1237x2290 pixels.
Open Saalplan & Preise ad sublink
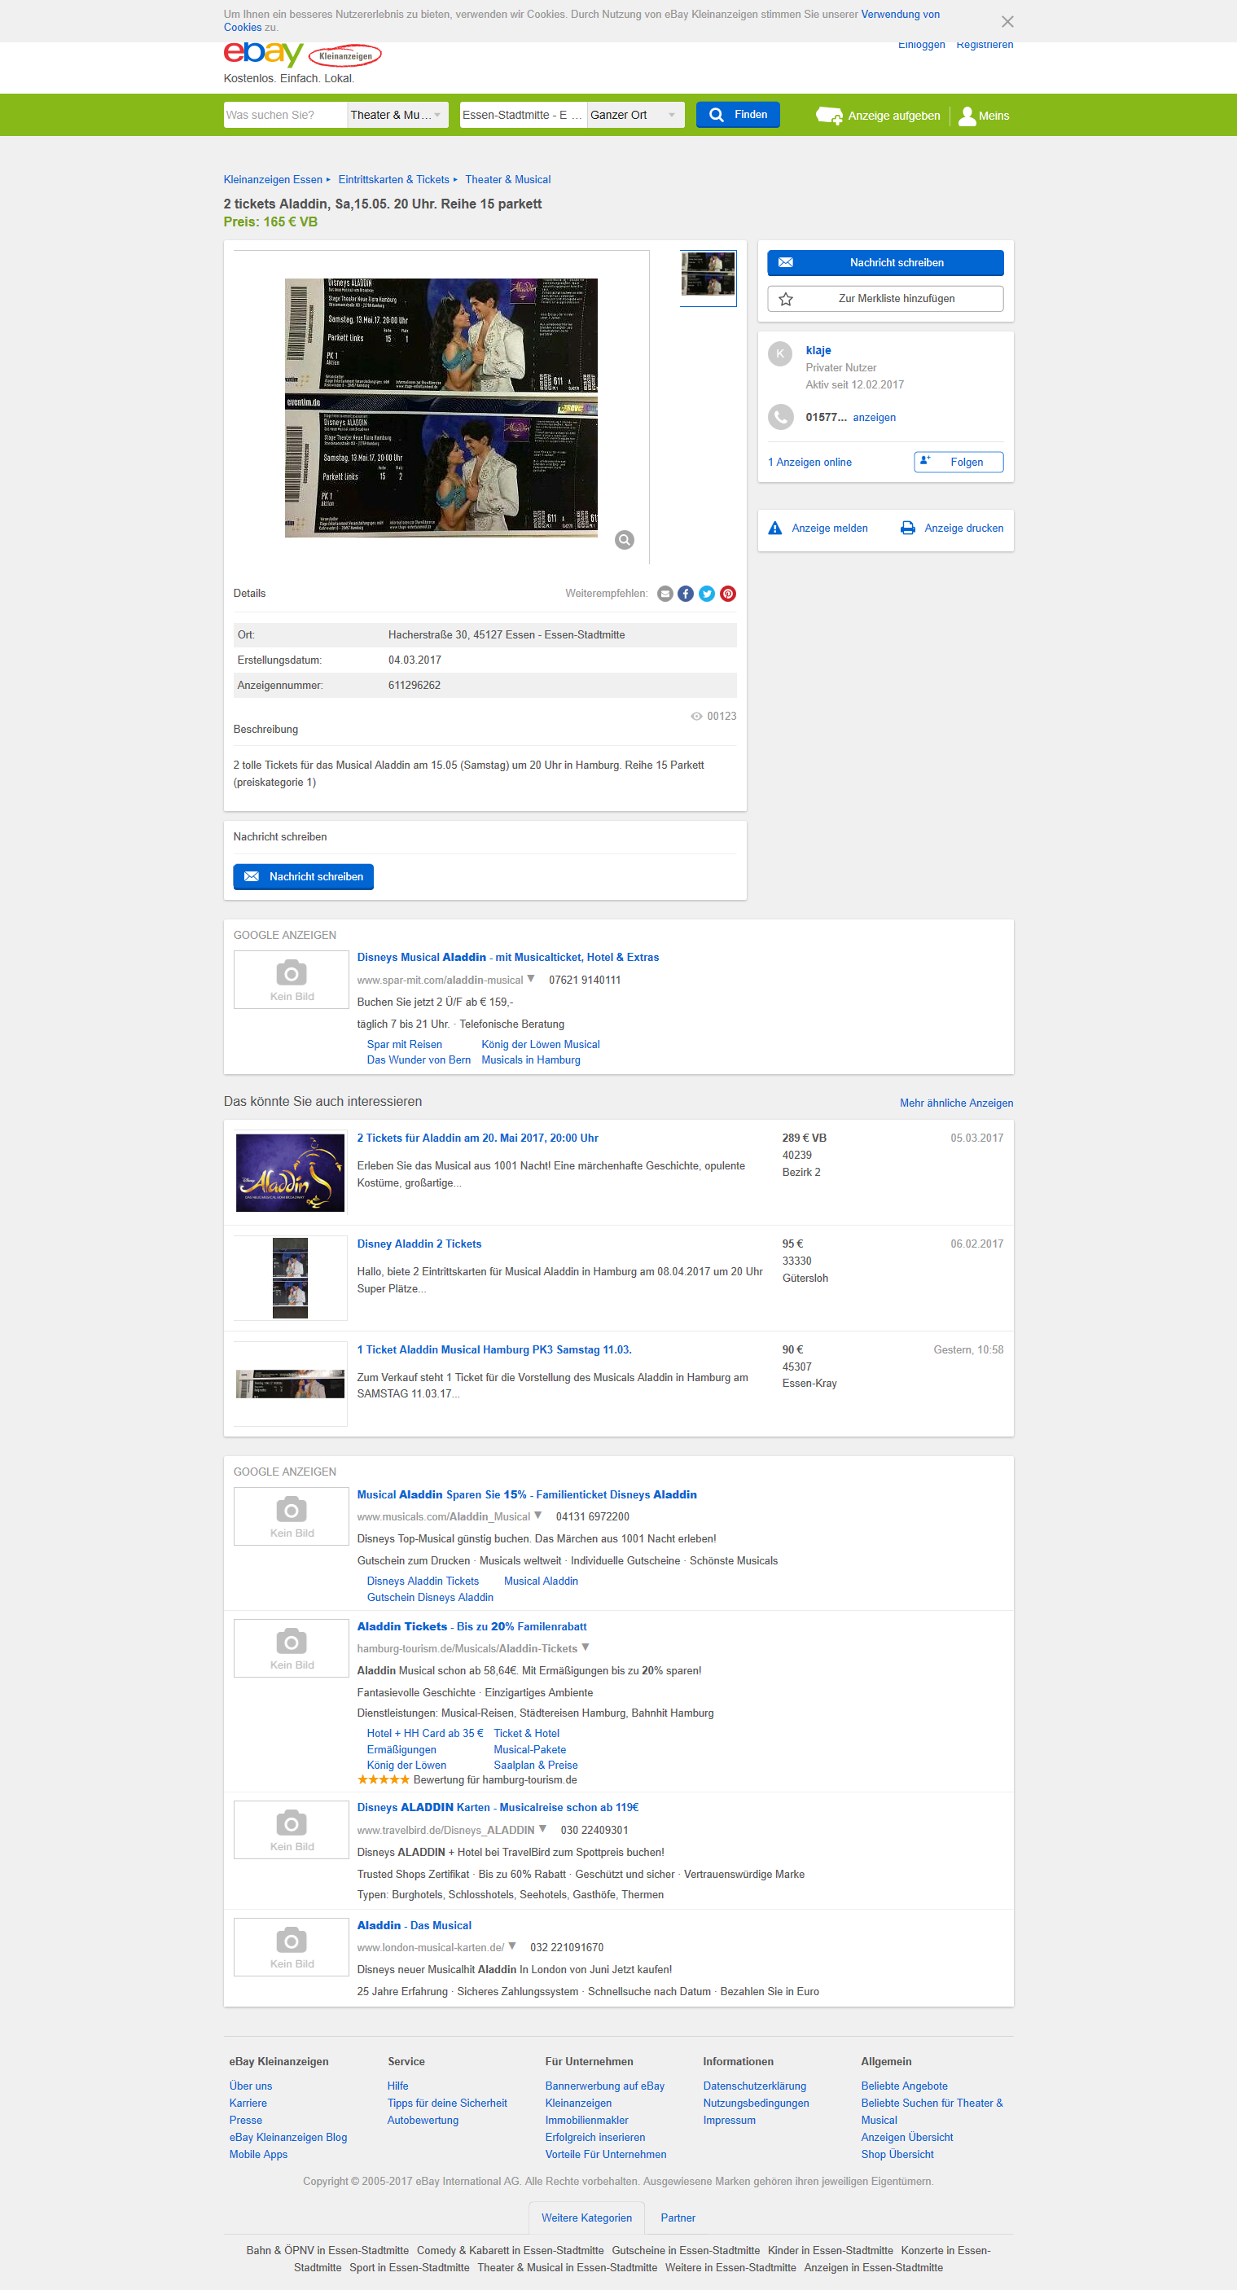point(536,1766)
